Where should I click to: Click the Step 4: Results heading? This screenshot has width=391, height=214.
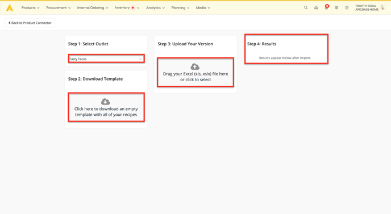(261, 44)
